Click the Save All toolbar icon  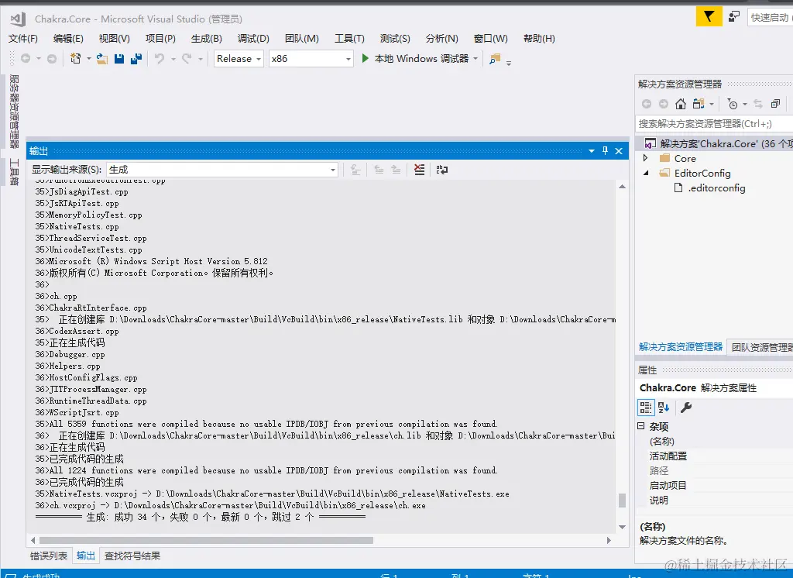pyautogui.click(x=136, y=59)
